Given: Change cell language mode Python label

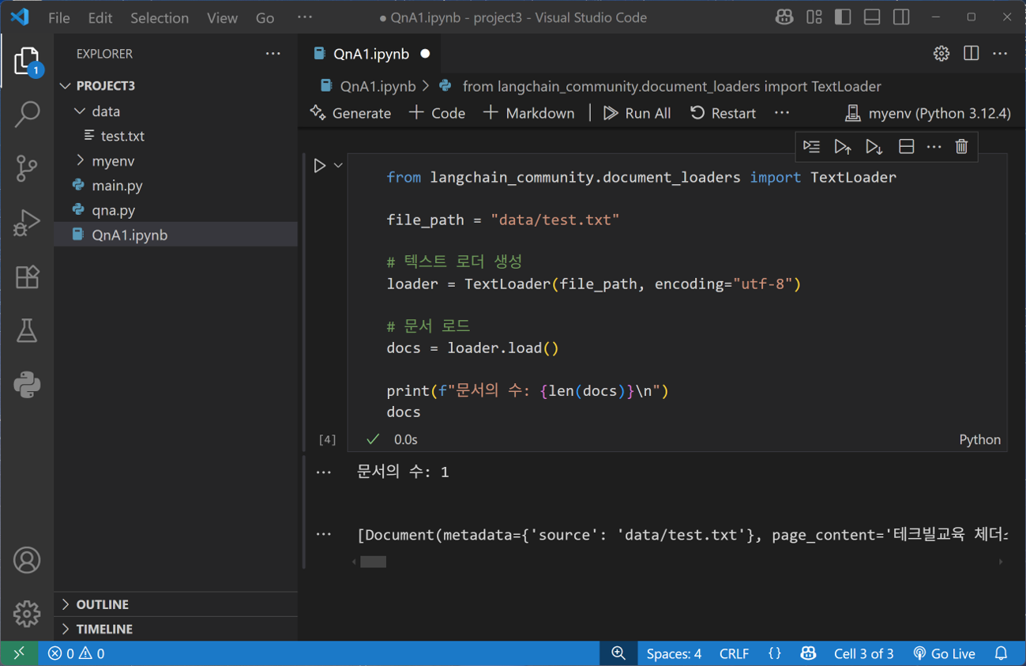Looking at the screenshot, I should coord(979,439).
